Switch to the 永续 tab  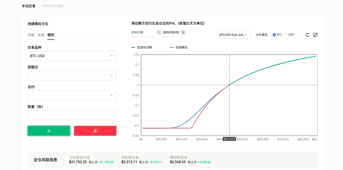tap(41, 35)
